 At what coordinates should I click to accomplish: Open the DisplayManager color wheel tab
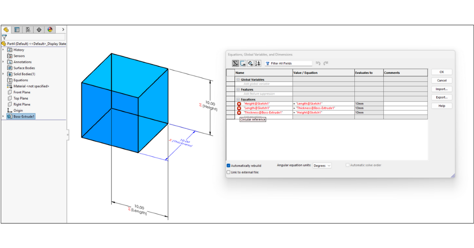click(x=50, y=30)
